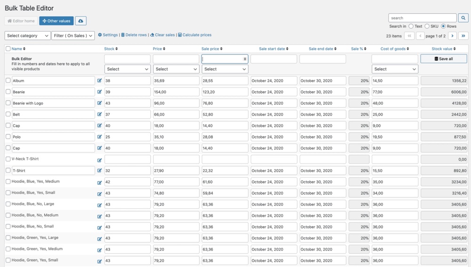Check the Album row checkbox
Viewport: 471px width, 267px height.
pos(8,80)
